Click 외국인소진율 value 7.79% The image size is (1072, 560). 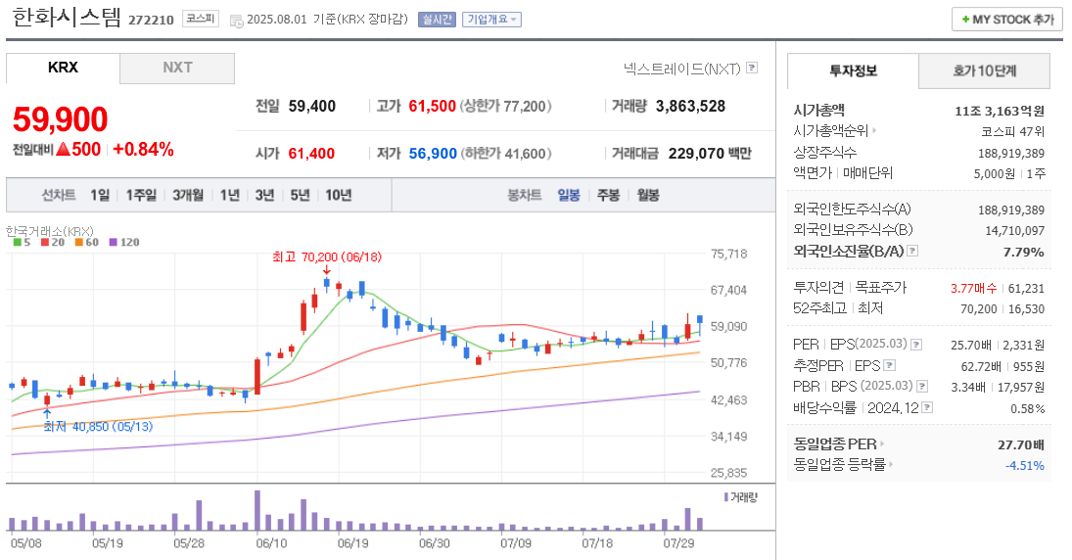(1023, 253)
